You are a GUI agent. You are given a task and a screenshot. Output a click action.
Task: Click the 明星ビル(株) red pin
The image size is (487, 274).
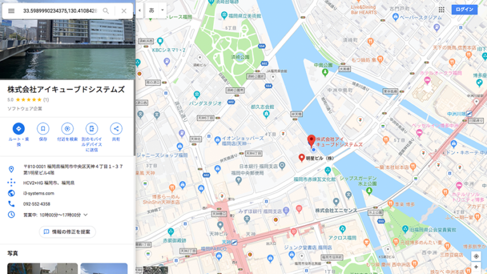[301, 157]
